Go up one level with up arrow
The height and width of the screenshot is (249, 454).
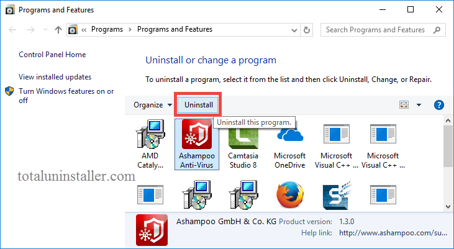pos(58,30)
